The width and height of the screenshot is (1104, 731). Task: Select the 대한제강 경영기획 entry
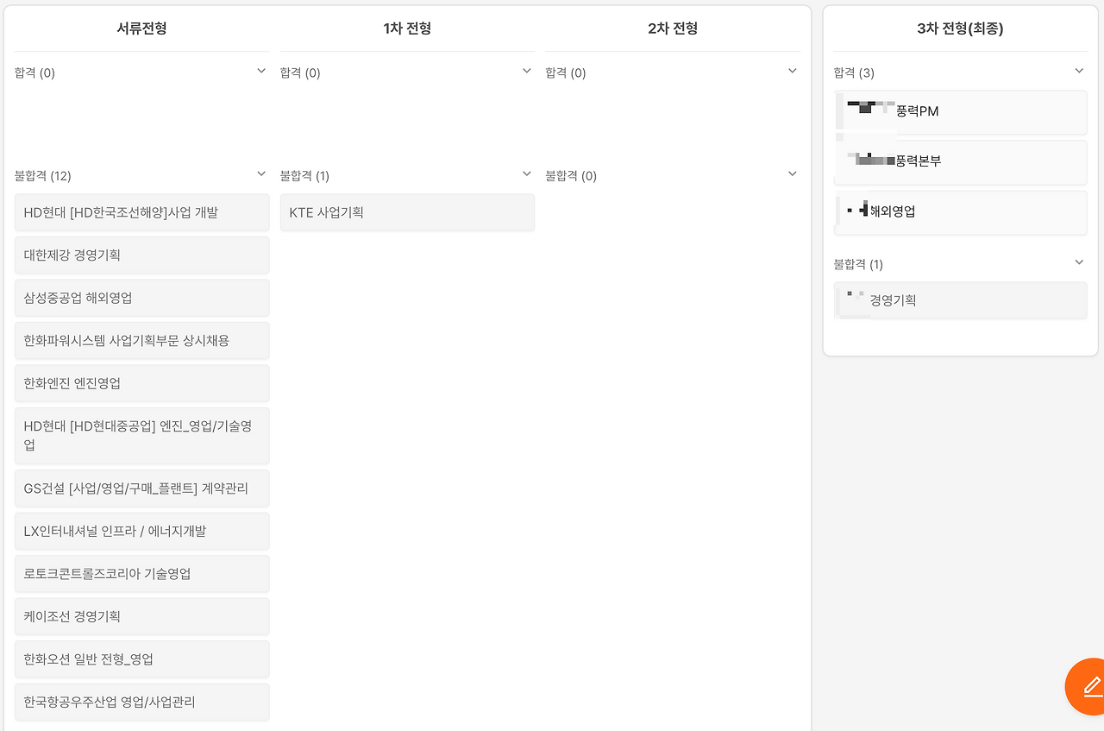coord(141,255)
